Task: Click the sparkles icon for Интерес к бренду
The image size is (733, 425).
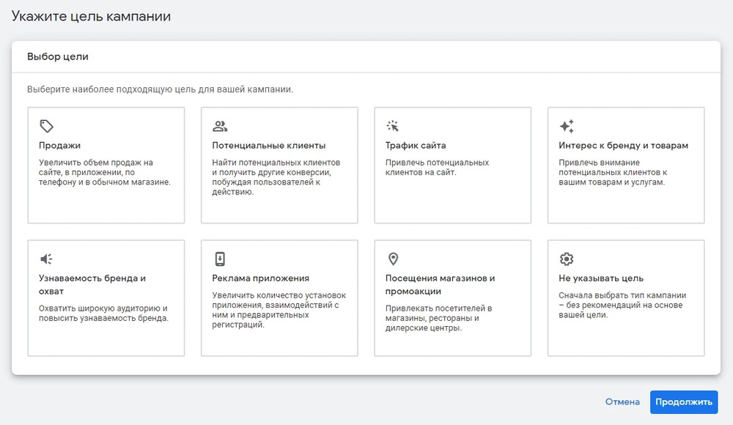Action: click(567, 126)
